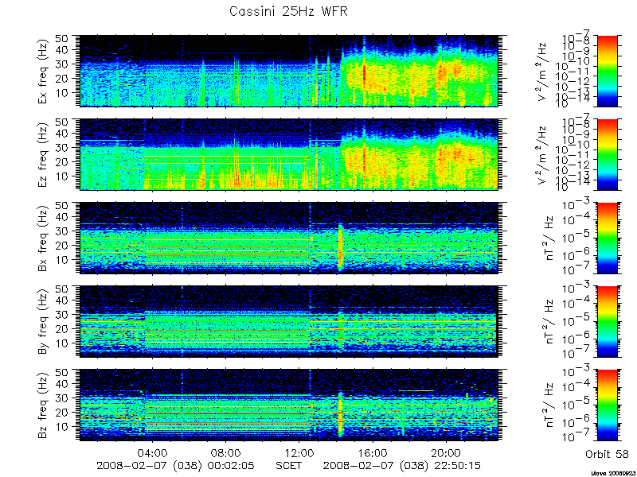
Task: Click the Orbit 58 label
Action: point(607,454)
